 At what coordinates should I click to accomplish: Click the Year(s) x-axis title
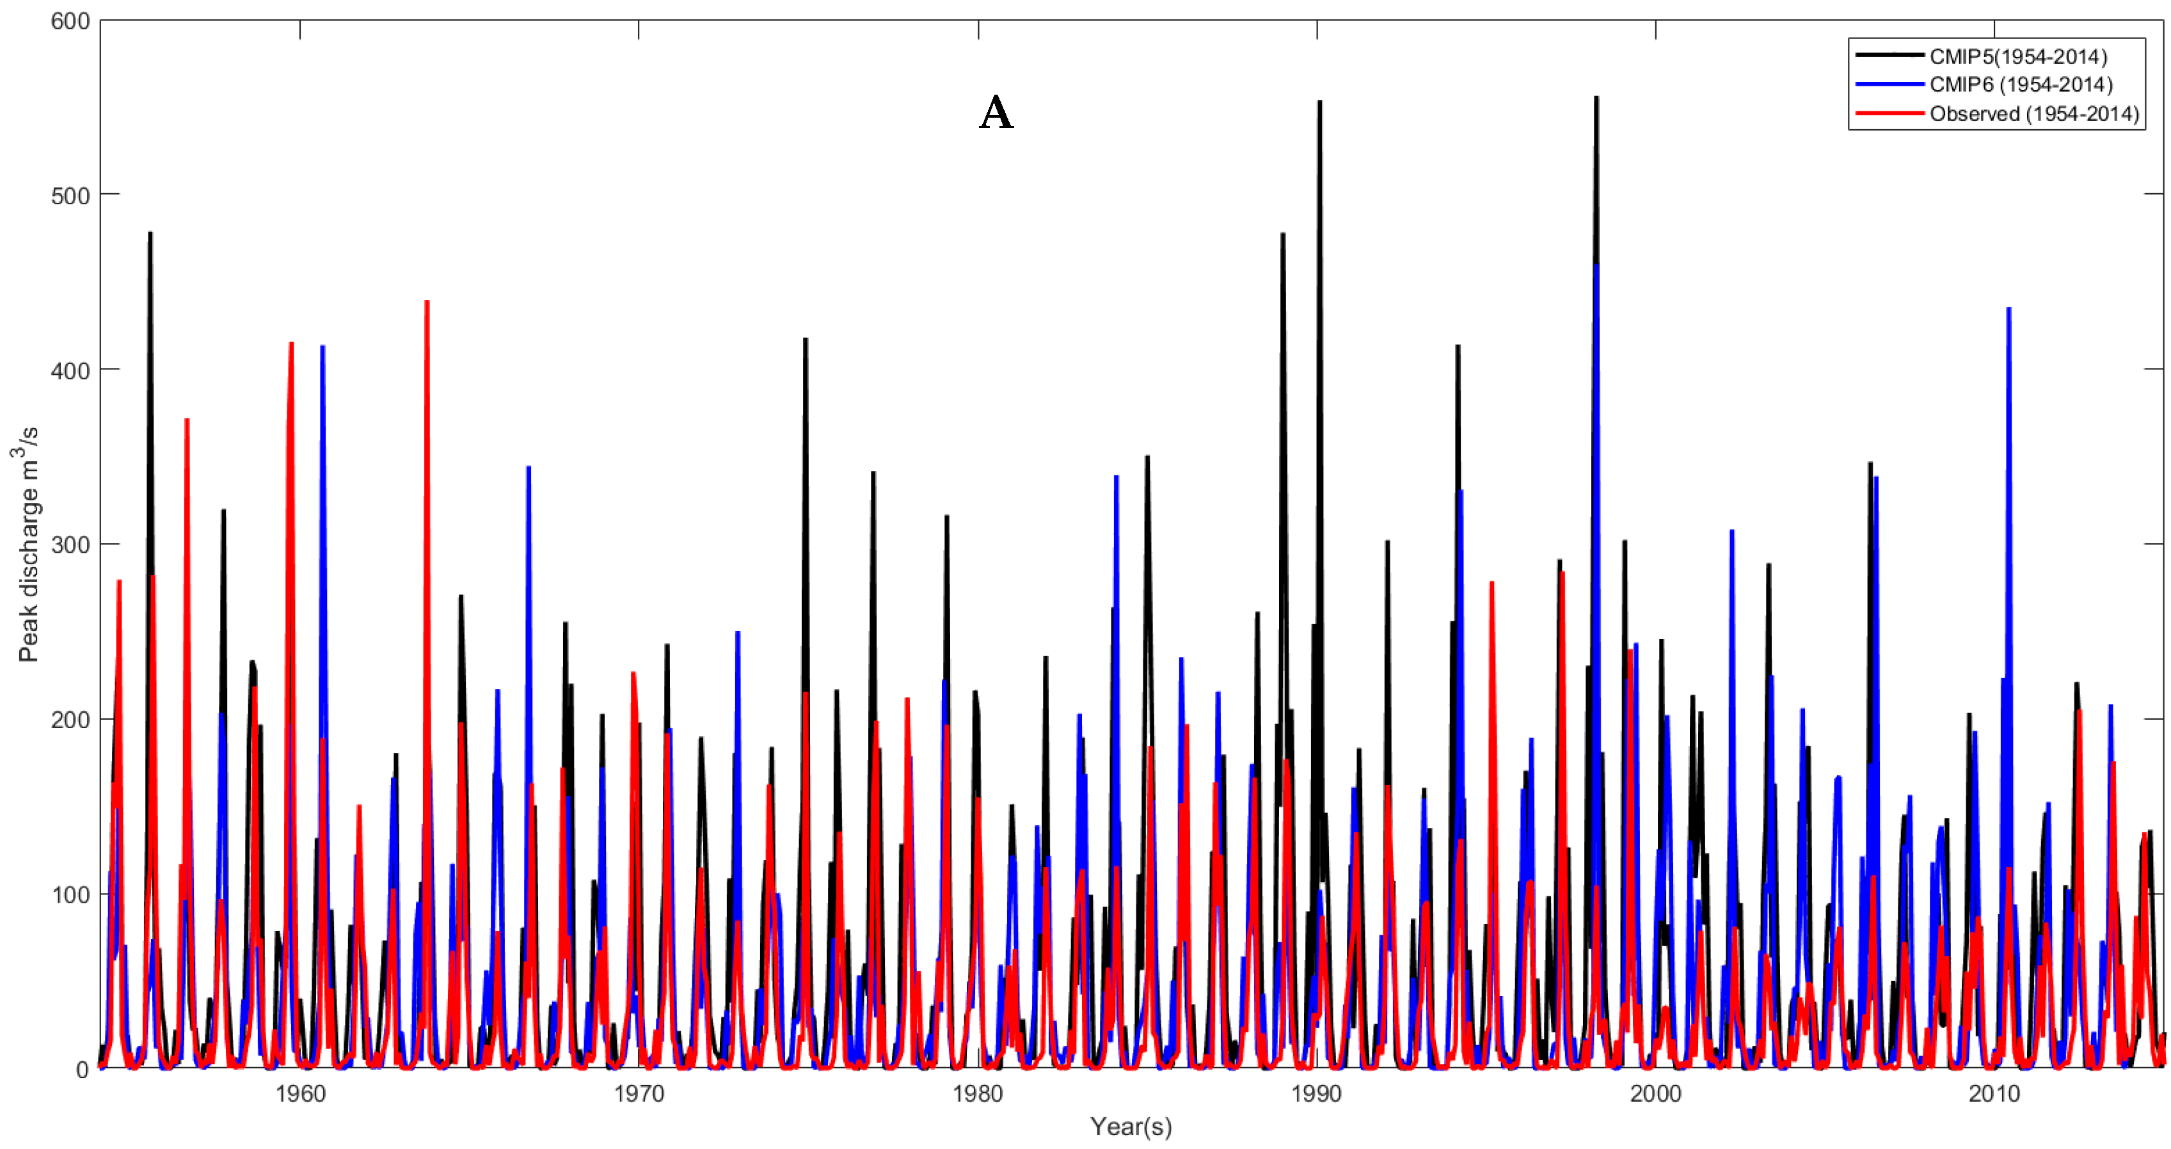pyautogui.click(x=1130, y=1126)
